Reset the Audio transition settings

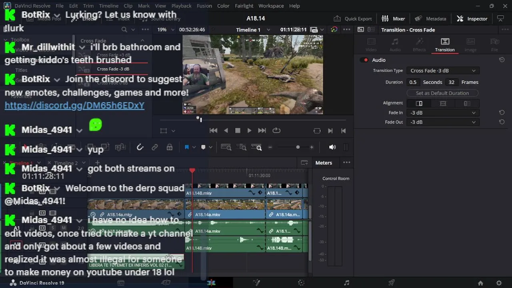(502, 60)
